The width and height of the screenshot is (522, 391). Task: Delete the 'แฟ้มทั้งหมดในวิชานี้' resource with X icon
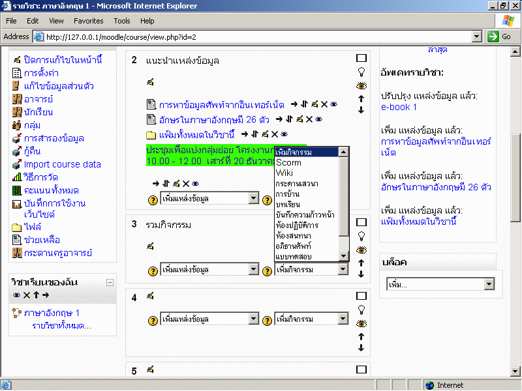click(274, 134)
